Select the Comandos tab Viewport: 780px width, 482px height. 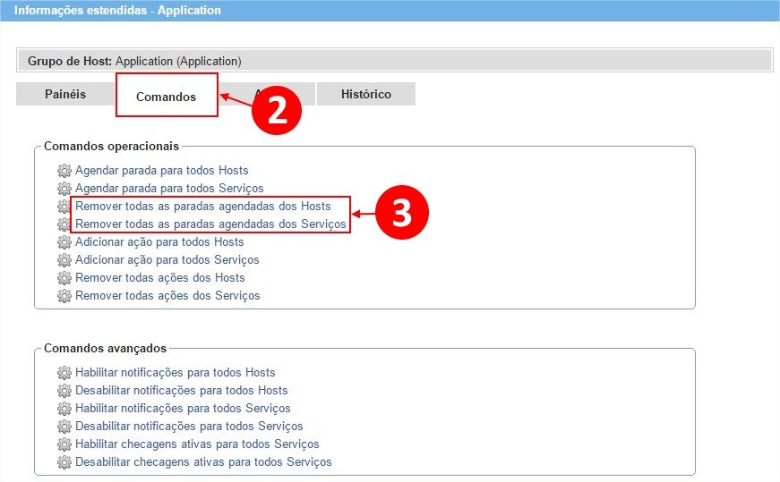click(x=166, y=97)
